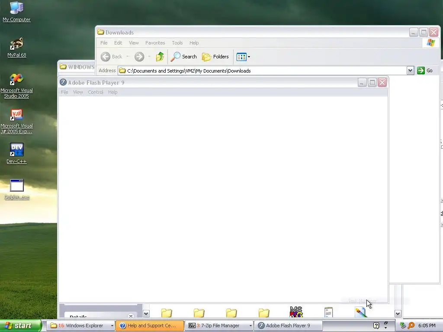Expand the Forward history dropdown arrow
Screen dimensions: 443x332
coord(149,57)
